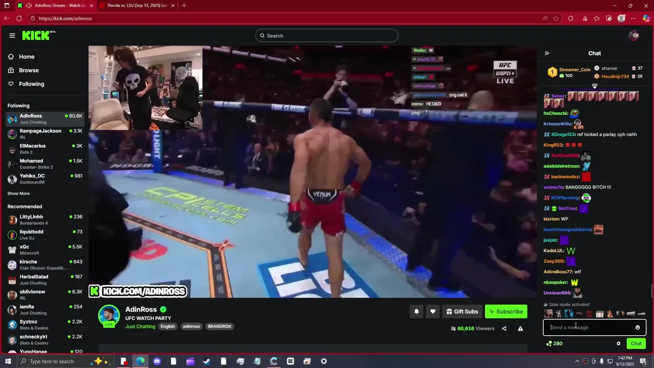Go to Kick home via logo
This screenshot has height=368, width=654.
click(x=38, y=35)
